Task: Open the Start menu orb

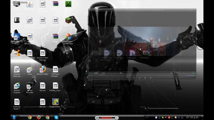Action: click(x=14, y=117)
